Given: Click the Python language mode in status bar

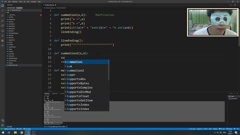Looking at the screenshot, I should pos(215,129).
